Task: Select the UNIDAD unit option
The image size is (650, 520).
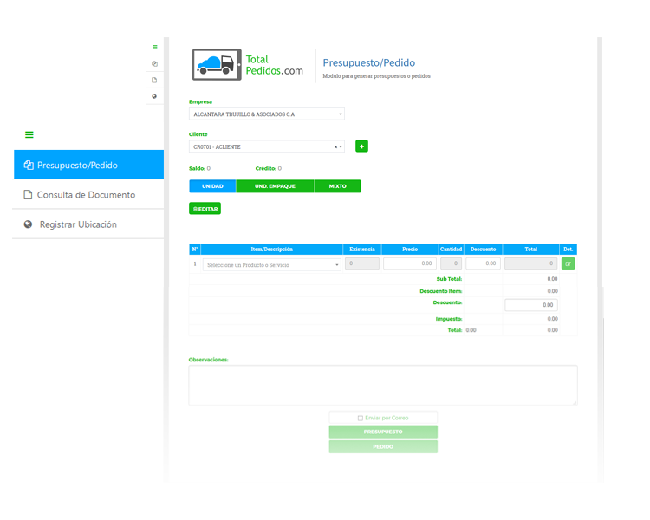Action: point(212,186)
